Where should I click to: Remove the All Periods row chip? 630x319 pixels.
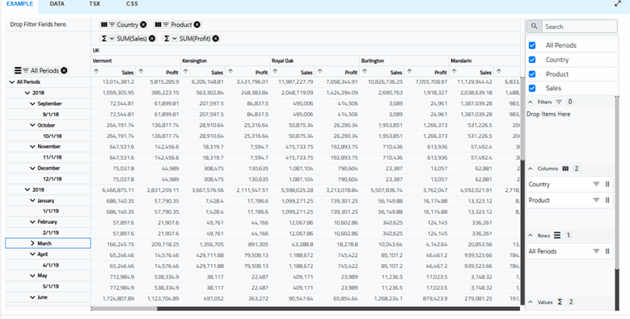coord(64,70)
